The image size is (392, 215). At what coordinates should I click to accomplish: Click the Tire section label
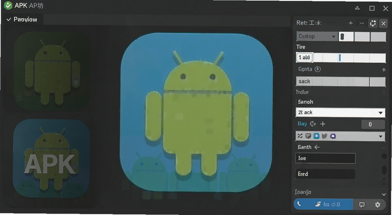(x=301, y=47)
